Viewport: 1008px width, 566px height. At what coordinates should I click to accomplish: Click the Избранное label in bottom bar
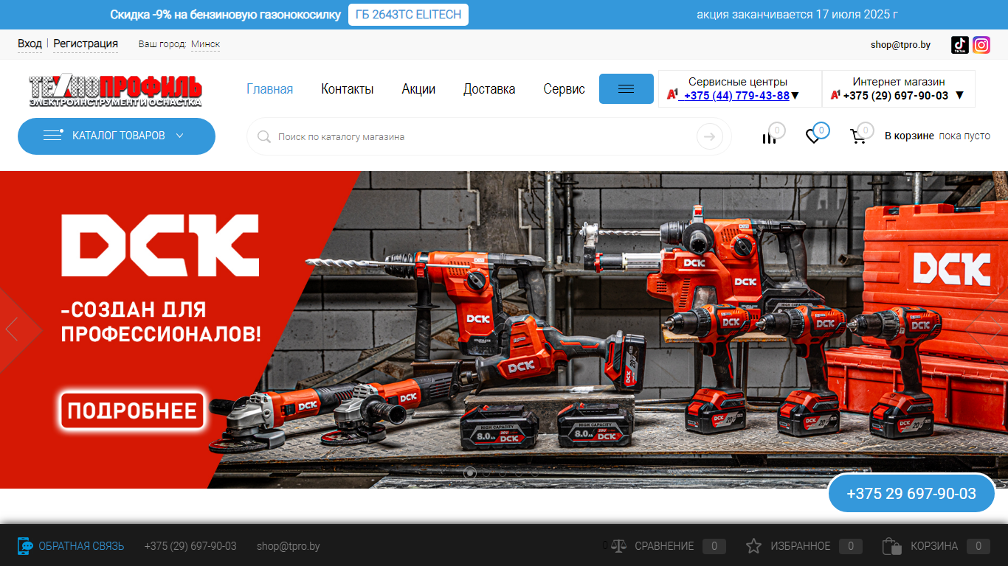[801, 546]
